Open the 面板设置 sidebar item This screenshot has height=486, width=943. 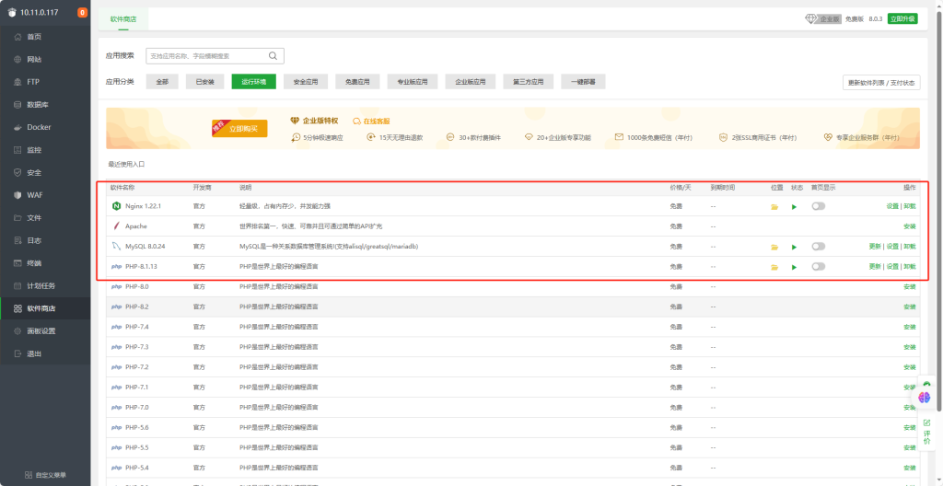point(45,330)
